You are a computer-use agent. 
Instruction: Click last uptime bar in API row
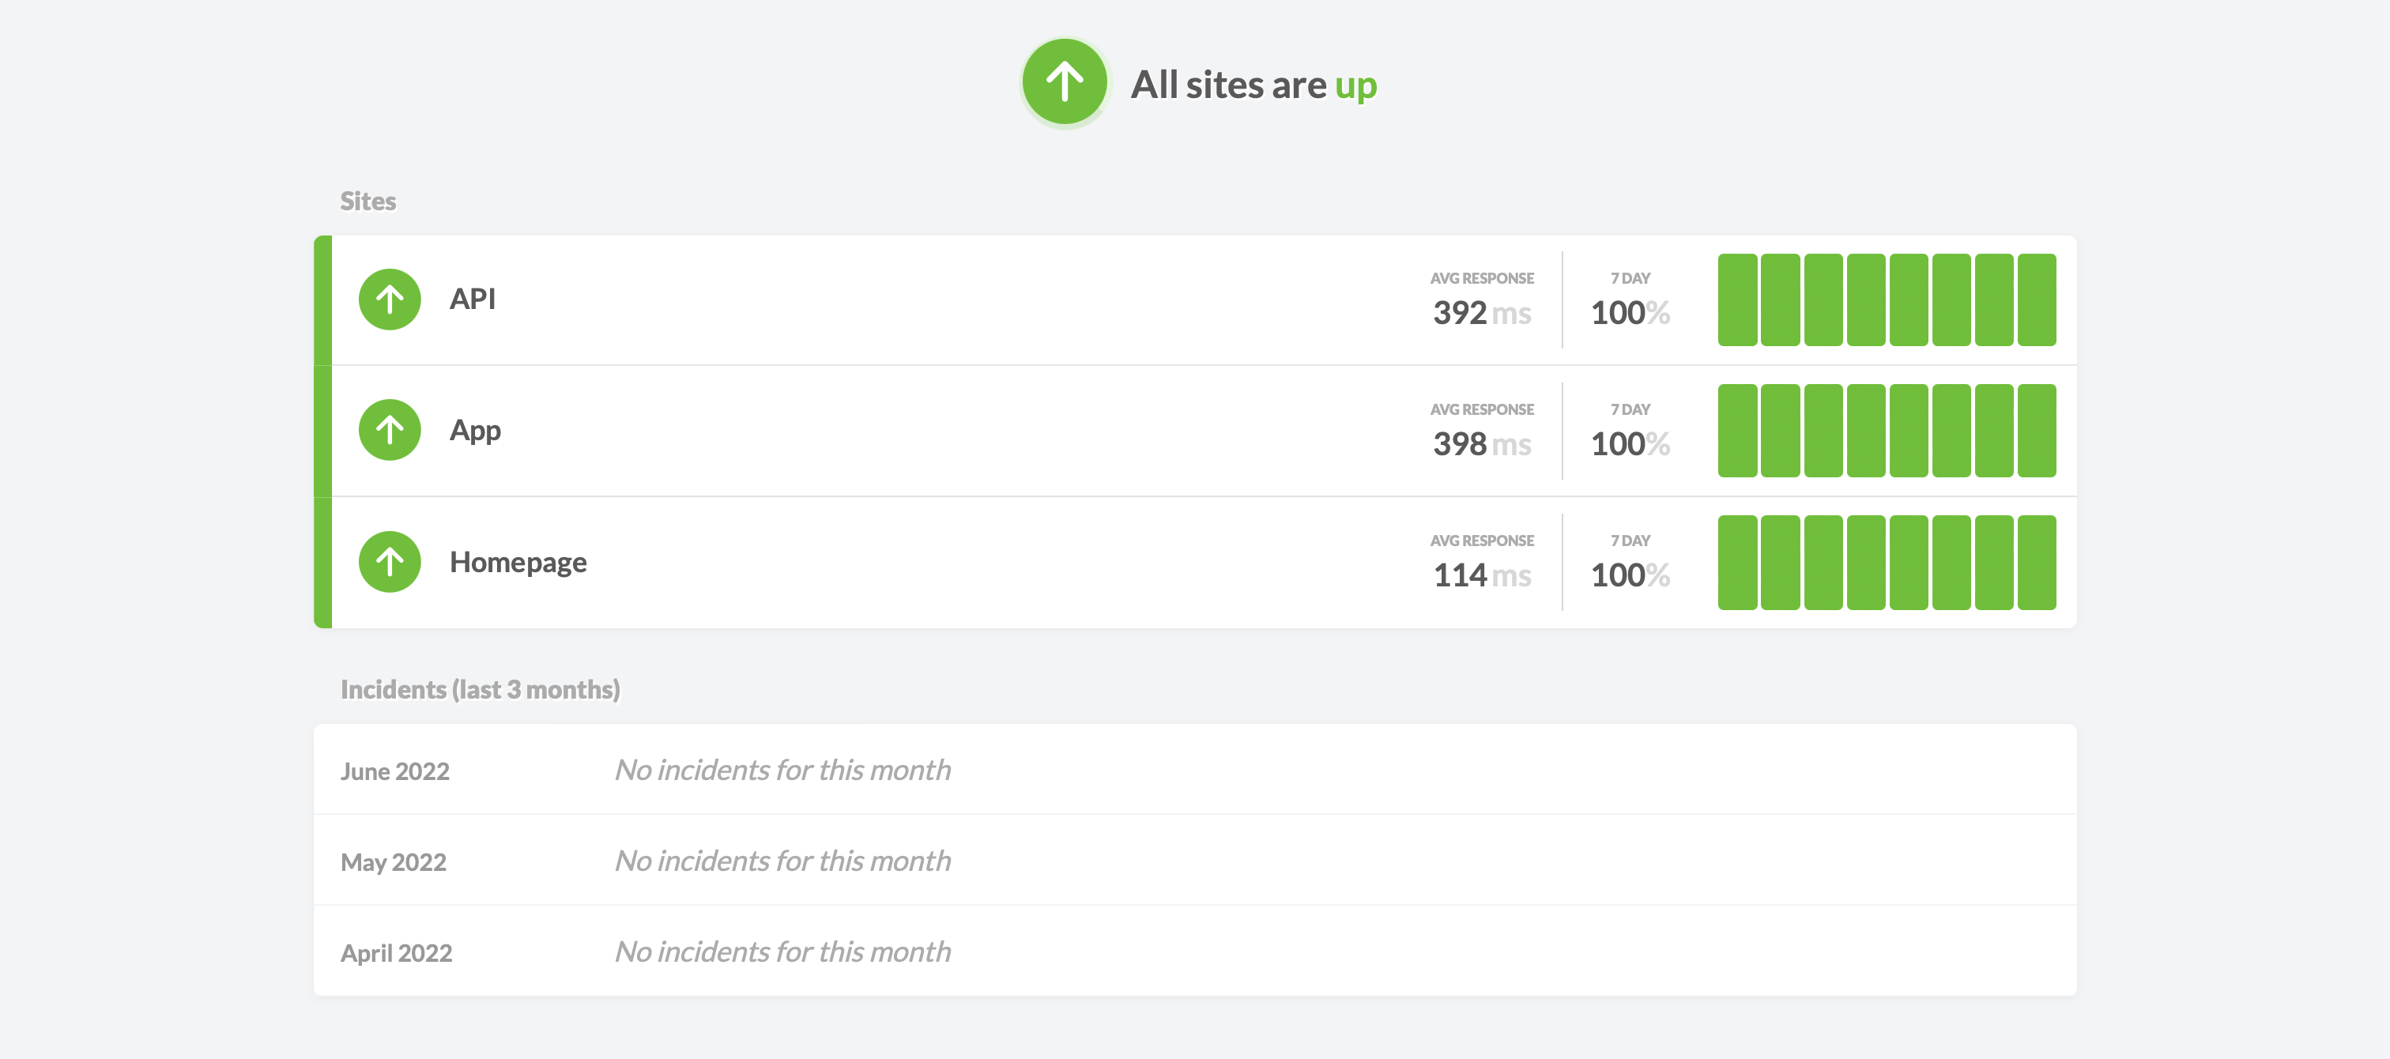pos(2037,300)
